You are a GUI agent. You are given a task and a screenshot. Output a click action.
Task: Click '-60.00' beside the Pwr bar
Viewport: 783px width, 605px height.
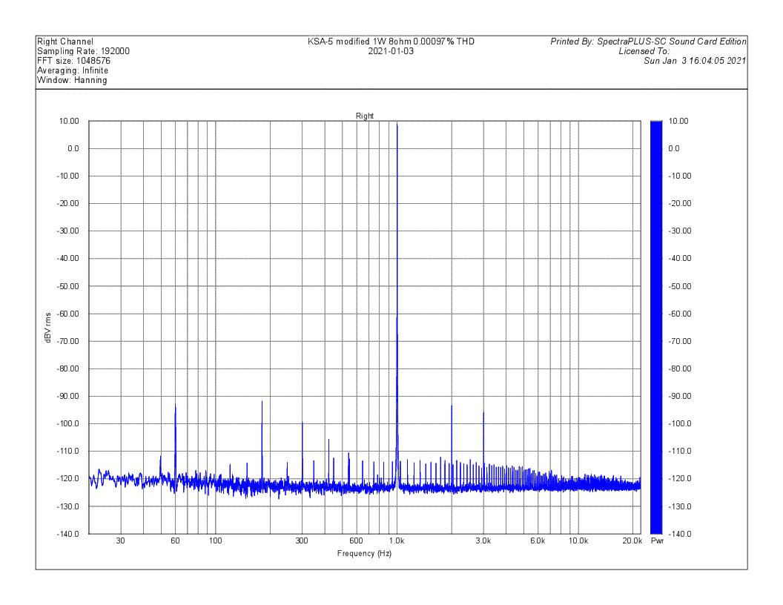pyautogui.click(x=680, y=314)
